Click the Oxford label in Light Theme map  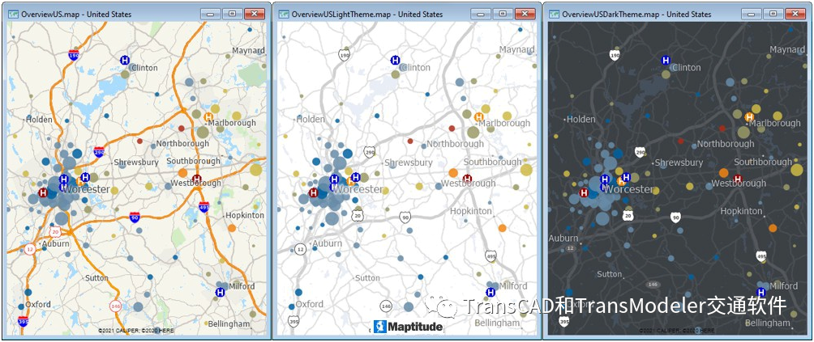310,304
